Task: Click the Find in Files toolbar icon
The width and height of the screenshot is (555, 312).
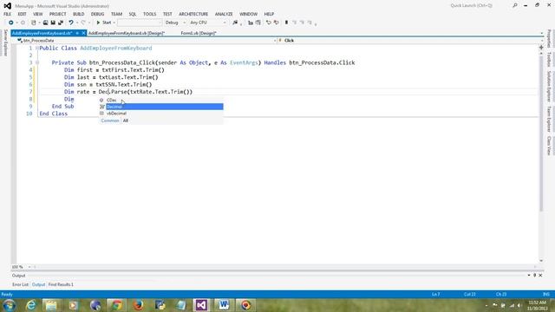Action: pos(235,23)
